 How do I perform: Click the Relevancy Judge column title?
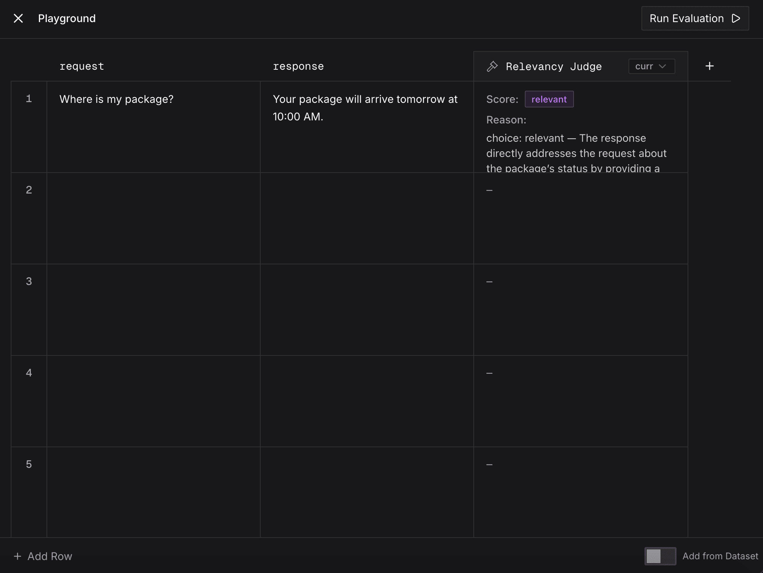pos(553,66)
